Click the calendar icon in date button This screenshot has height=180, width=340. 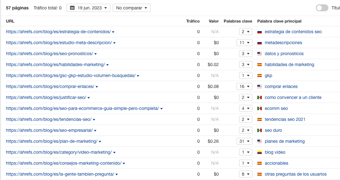pos(72,8)
